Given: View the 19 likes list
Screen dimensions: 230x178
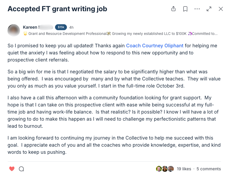Looking at the screenshot, I should click(x=184, y=169).
